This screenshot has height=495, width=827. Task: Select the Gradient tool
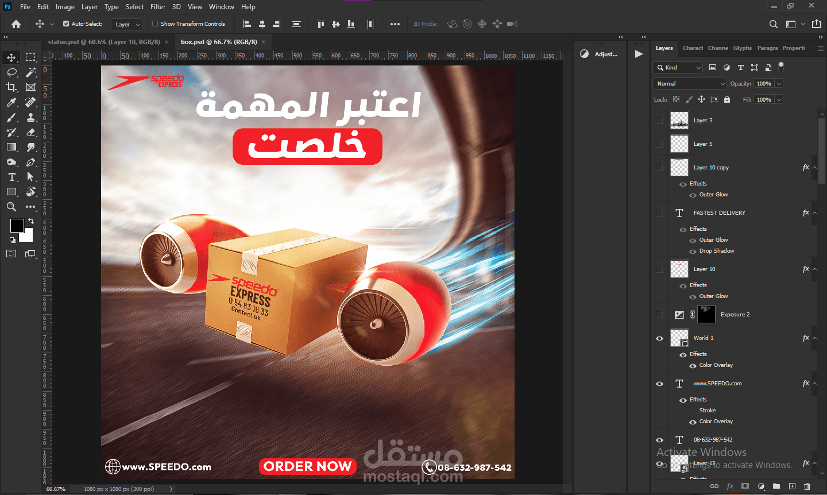pyautogui.click(x=11, y=147)
